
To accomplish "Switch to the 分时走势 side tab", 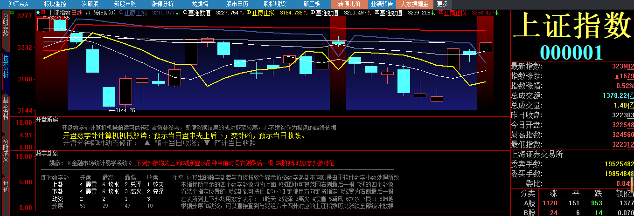I will pos(6,25).
